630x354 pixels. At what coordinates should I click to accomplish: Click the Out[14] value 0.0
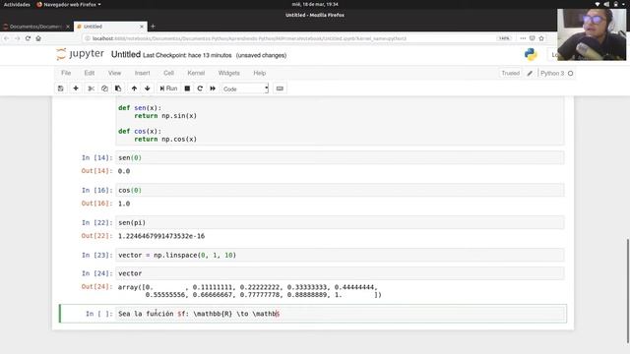tap(124, 171)
